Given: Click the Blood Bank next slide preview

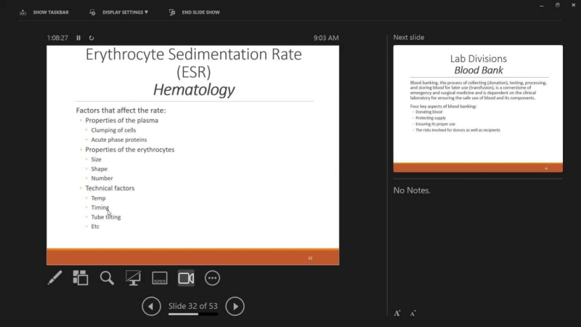Looking at the screenshot, I should click(478, 108).
